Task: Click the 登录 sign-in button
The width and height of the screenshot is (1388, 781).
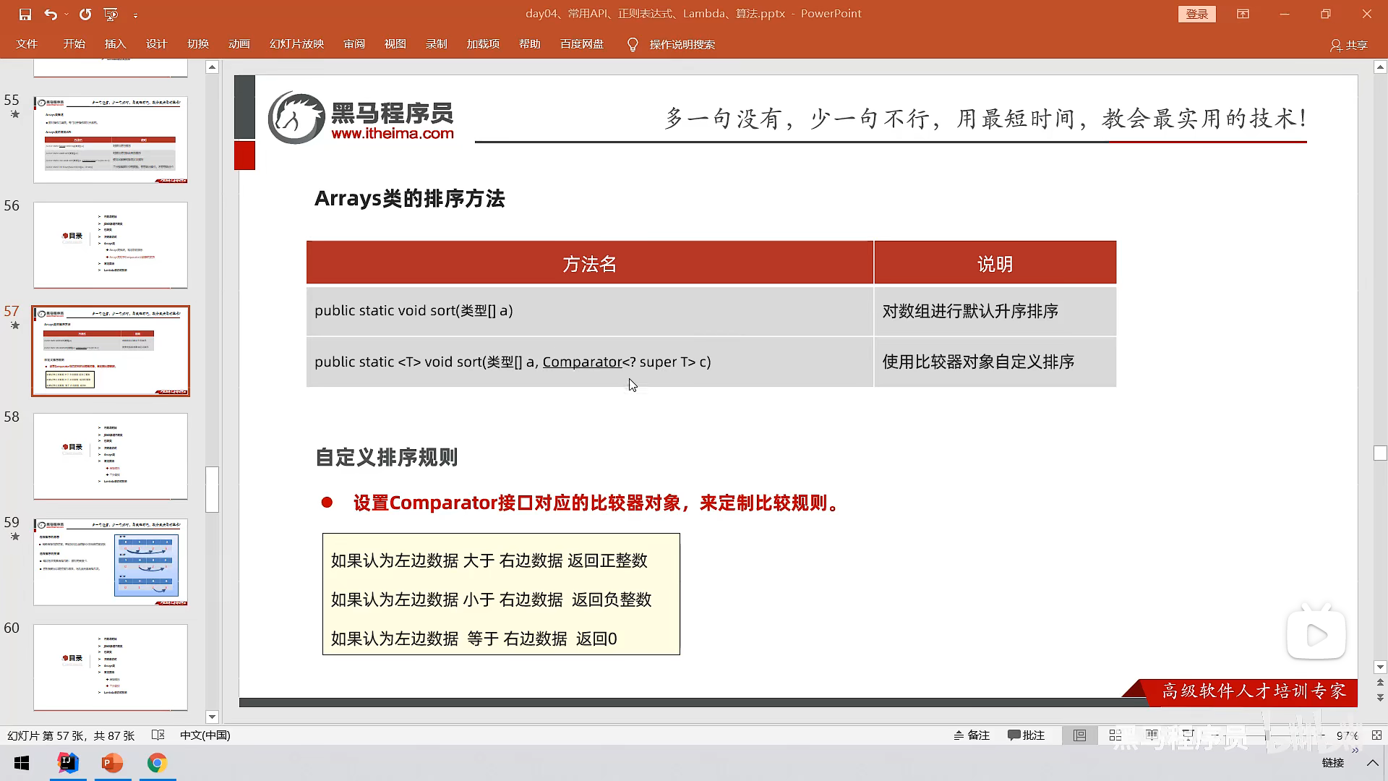Action: 1196,14
